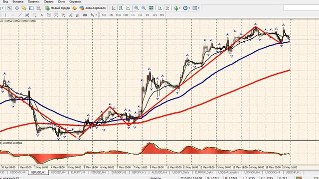Click the search input field in toolbar
This screenshot has height=179, width=319.
coord(301,8)
